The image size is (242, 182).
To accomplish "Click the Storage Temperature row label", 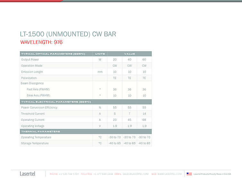I will point(35,143).
